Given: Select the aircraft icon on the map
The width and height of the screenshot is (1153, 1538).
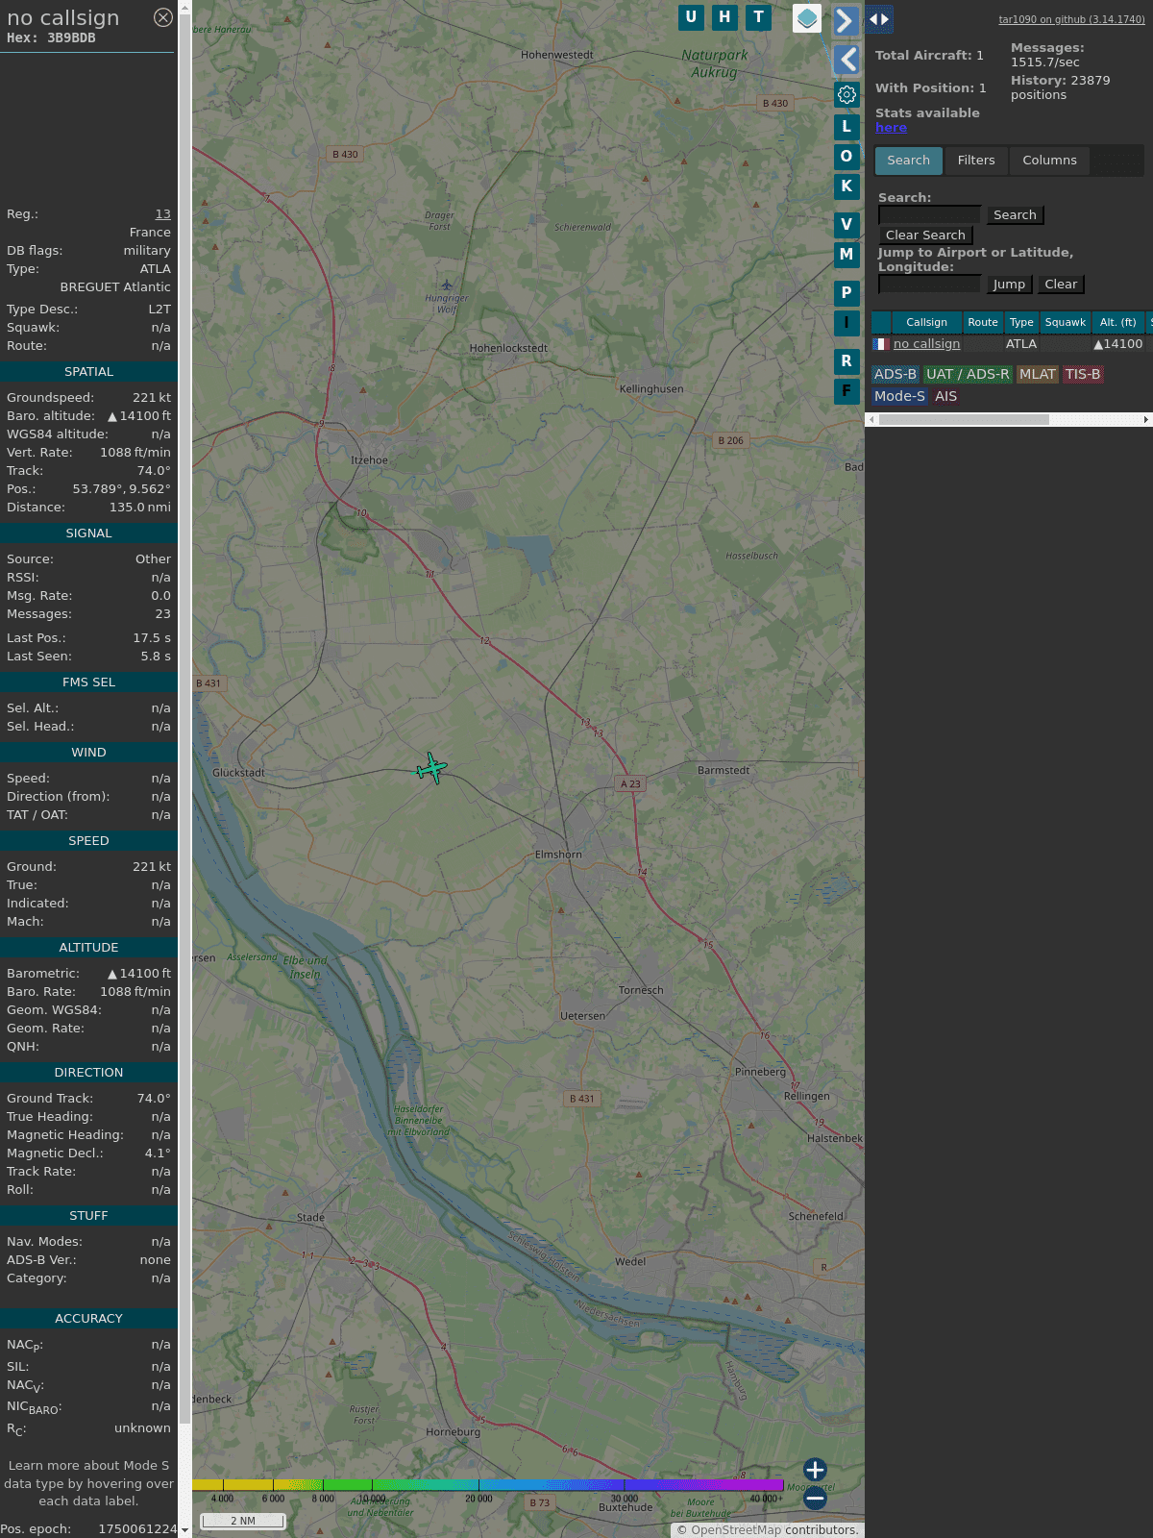Looking at the screenshot, I should (432, 768).
